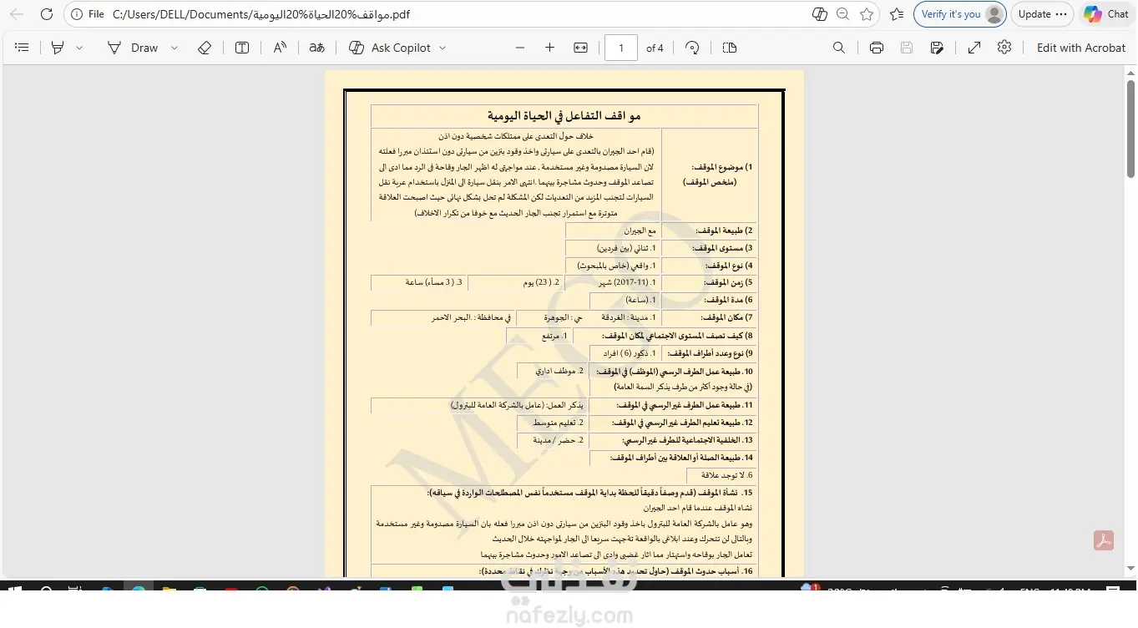
Task: Click the address bar file path
Action: (x=261, y=14)
